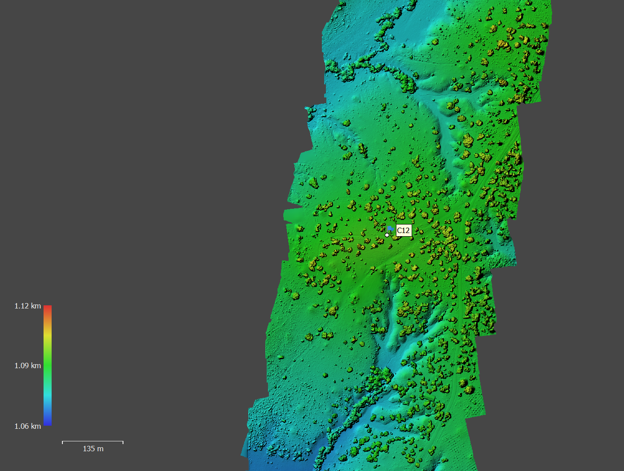Select the 1.09 km mid elevation label
The image size is (624, 471).
27,365
